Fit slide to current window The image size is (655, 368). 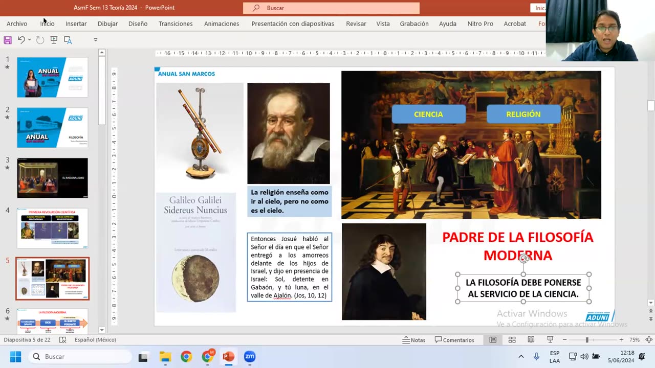pyautogui.click(x=648, y=340)
